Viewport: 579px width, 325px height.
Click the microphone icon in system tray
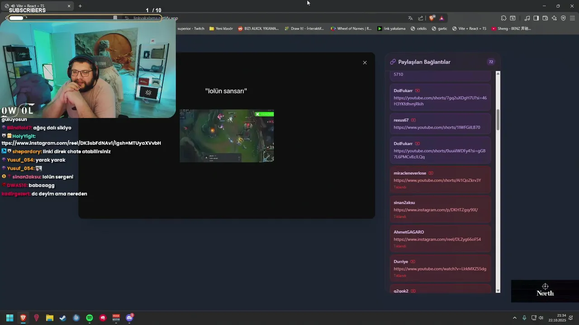524,318
